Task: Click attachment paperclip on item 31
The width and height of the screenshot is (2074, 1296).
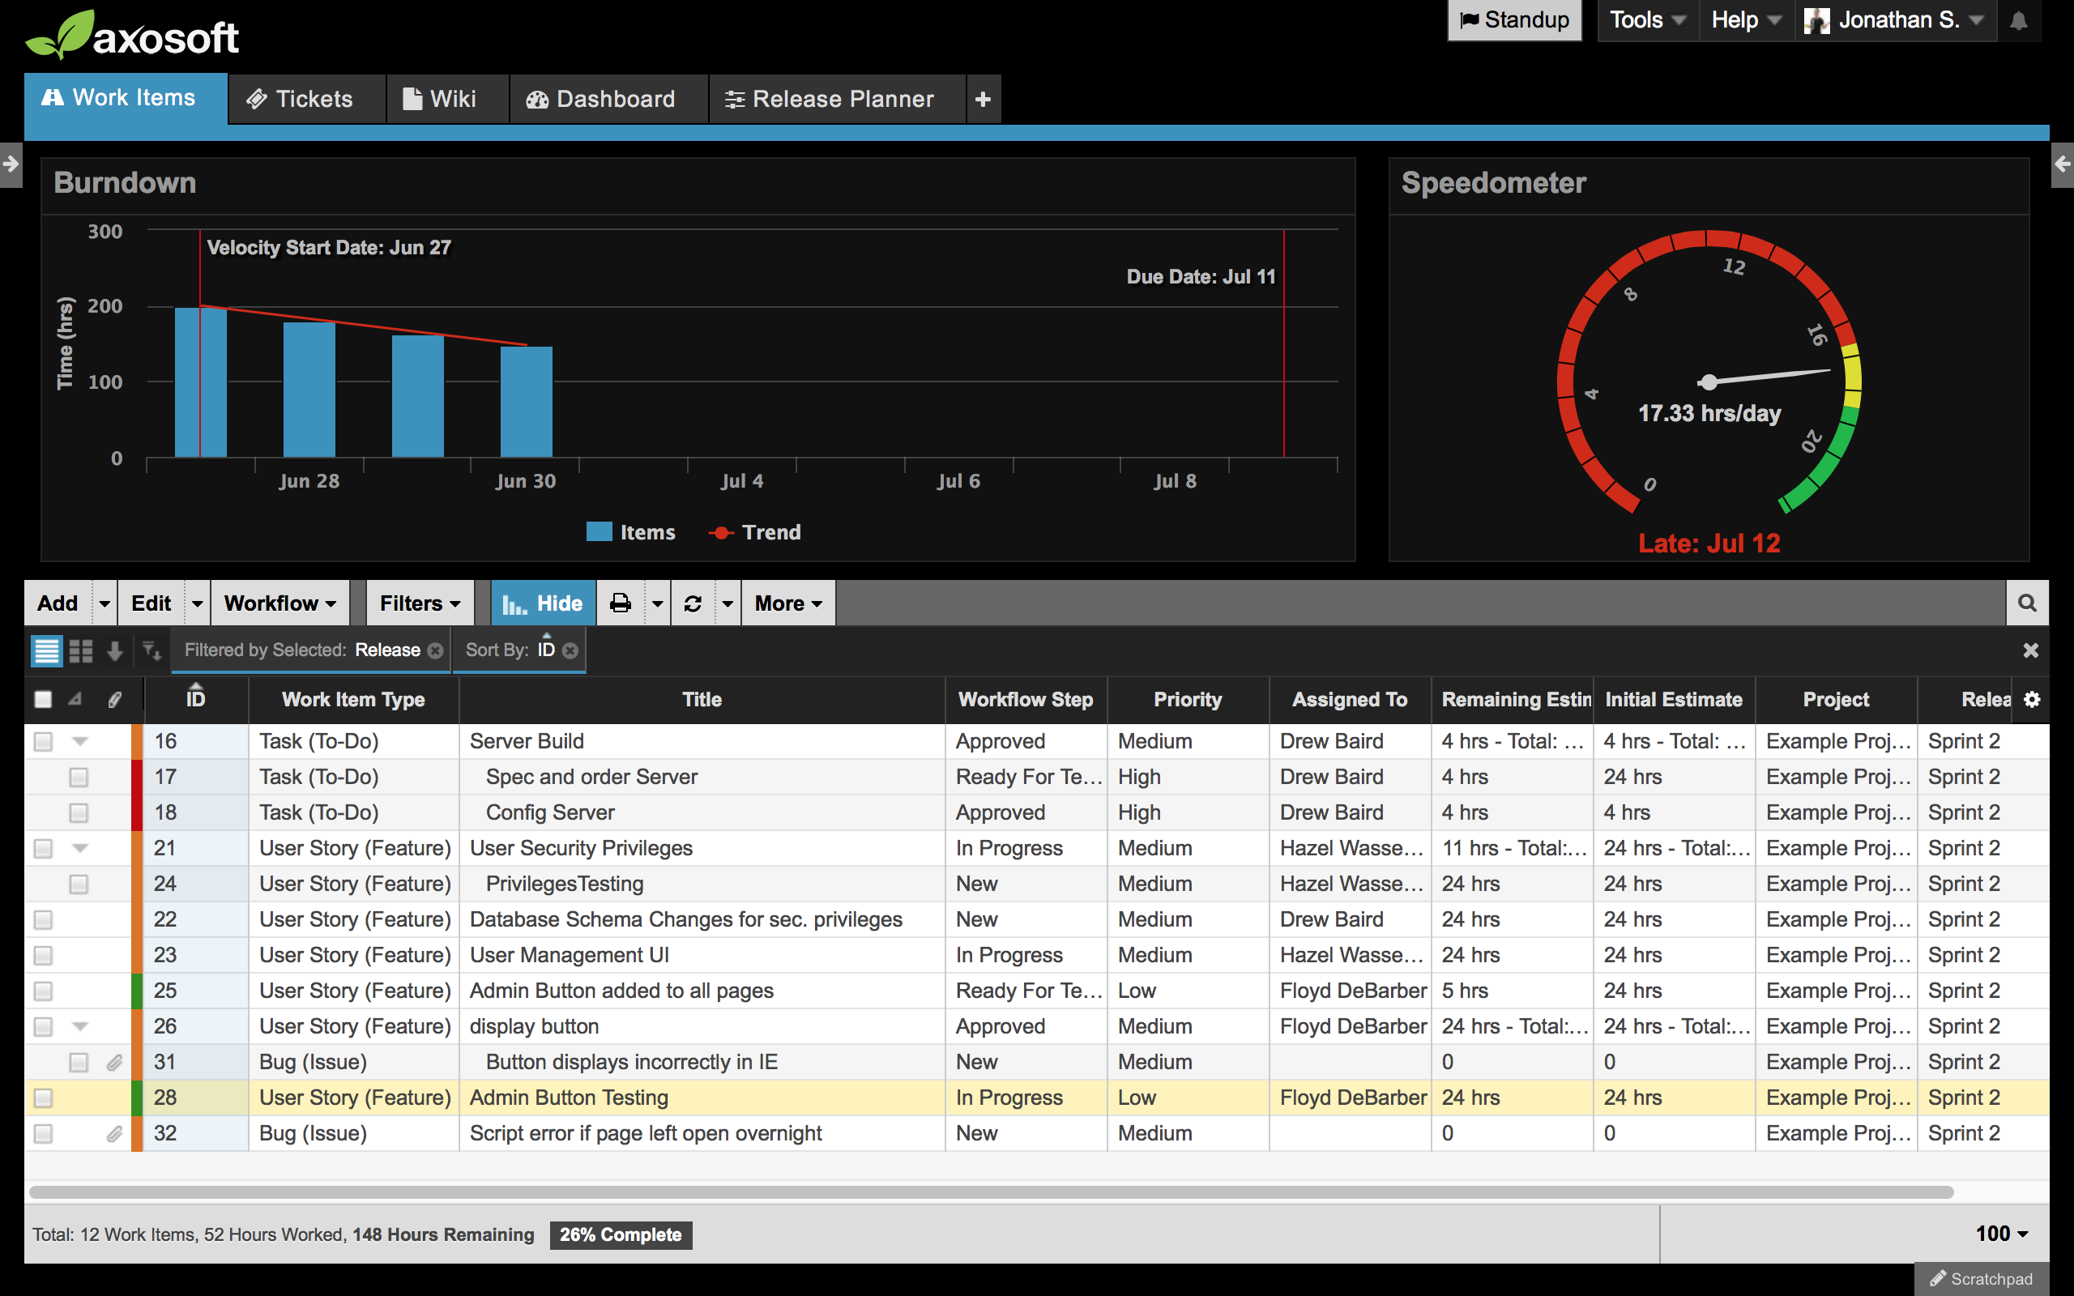Action: pos(114,1063)
